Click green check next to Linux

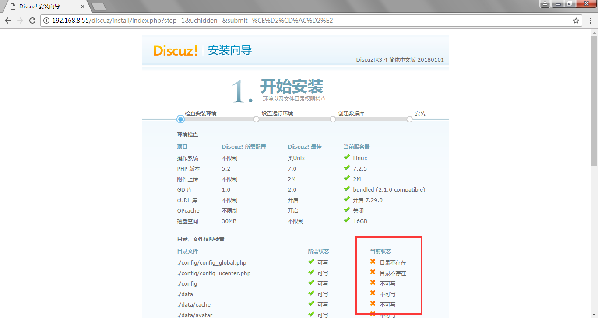tap(347, 157)
